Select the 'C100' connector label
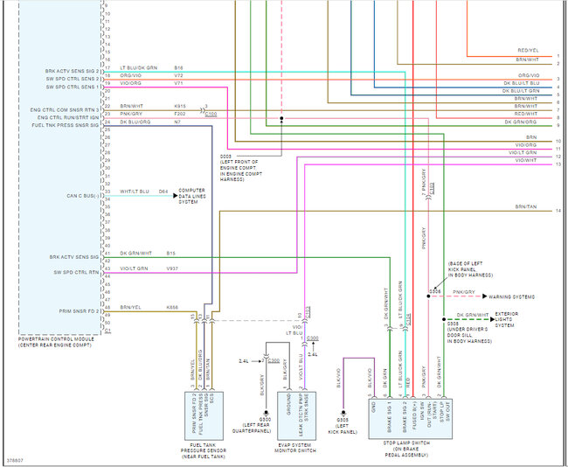Screen dimensions: 568x467 [x=211, y=115]
